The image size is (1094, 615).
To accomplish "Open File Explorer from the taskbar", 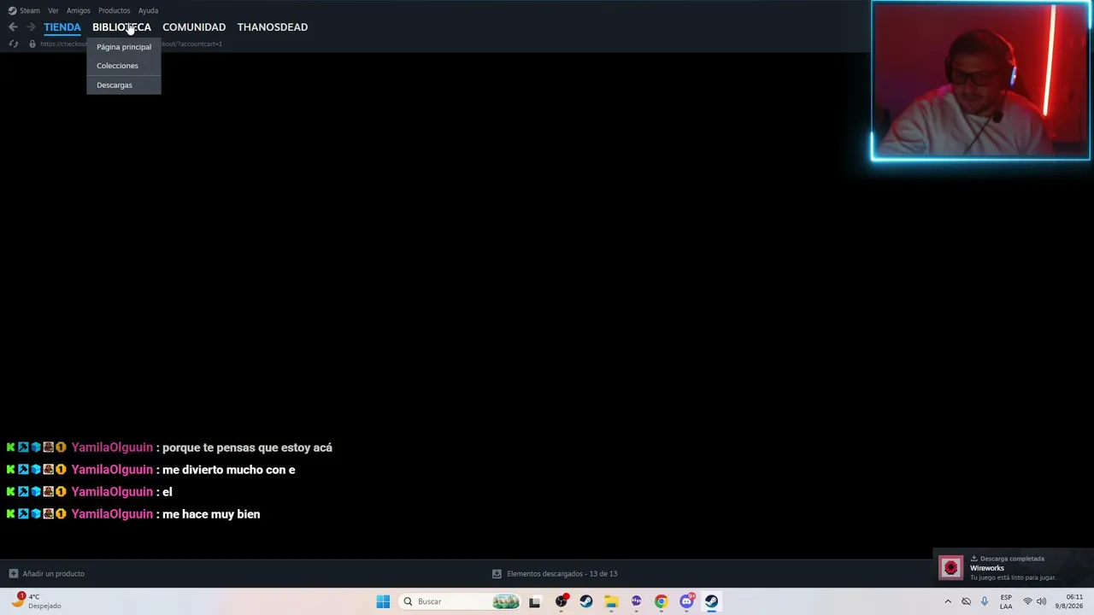I will click(611, 601).
